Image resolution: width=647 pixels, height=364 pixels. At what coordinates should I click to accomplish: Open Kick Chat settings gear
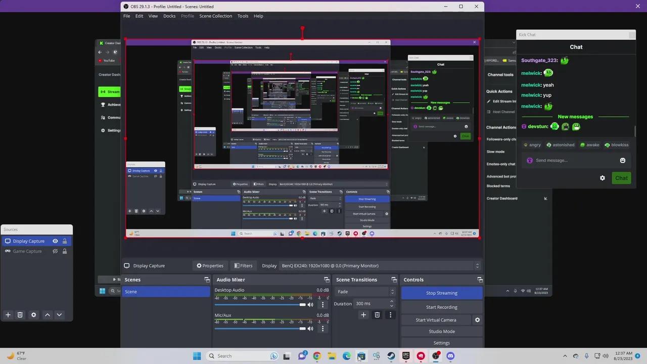[x=603, y=178]
